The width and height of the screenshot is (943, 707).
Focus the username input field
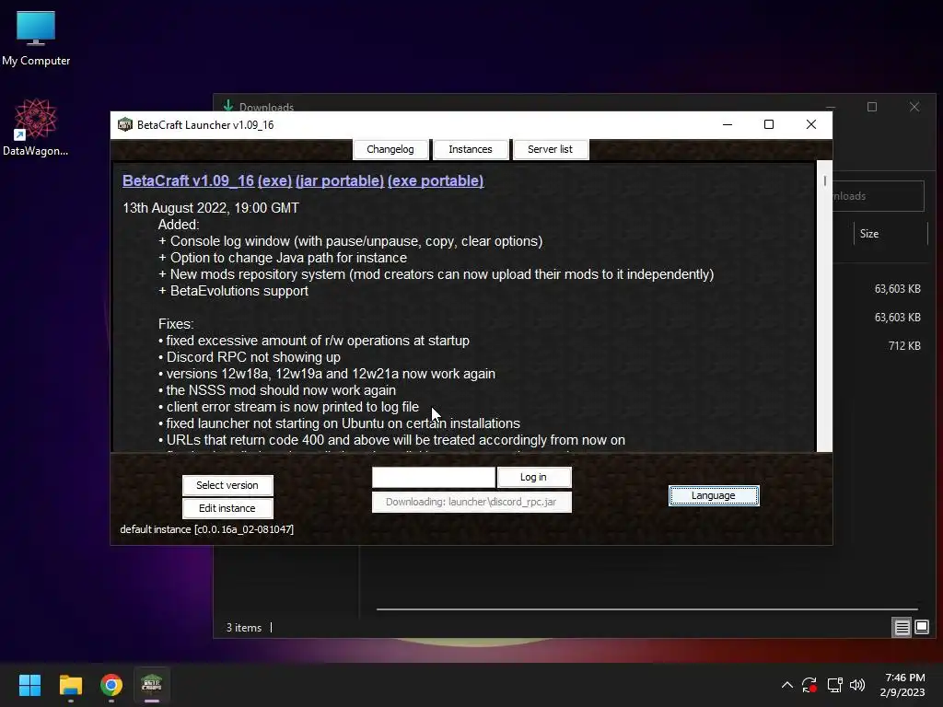434,478
